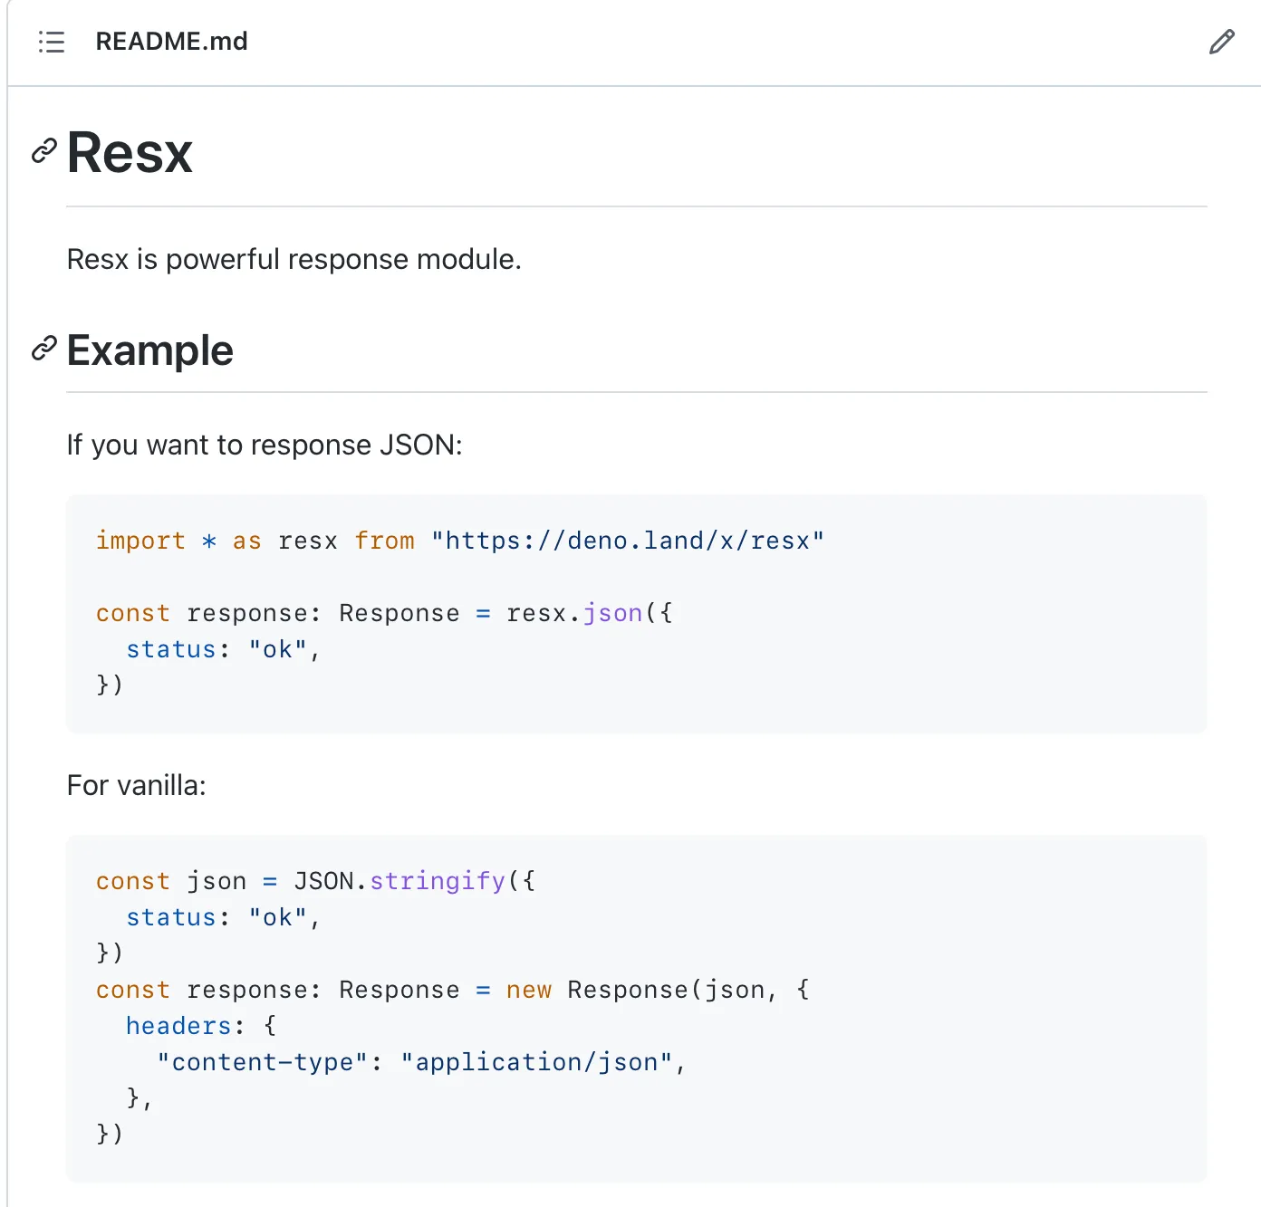1261x1207 pixels.
Task: Click "Resx is powerful response module." text
Action: point(294,260)
